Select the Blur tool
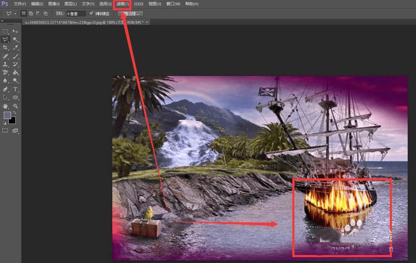The width and height of the screenshot is (416, 263). [5, 80]
